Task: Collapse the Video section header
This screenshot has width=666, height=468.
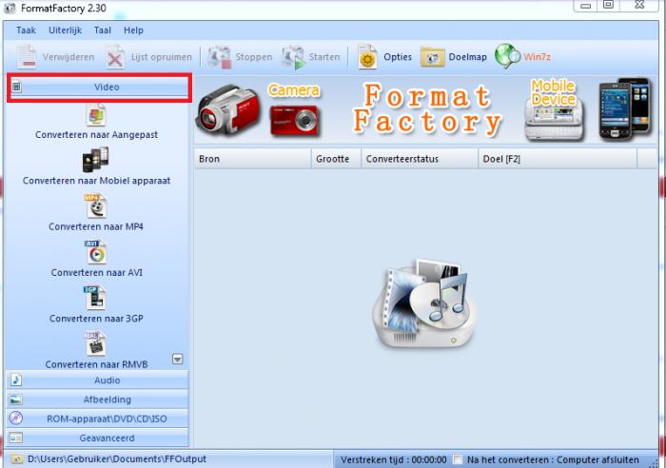Action: coord(99,88)
